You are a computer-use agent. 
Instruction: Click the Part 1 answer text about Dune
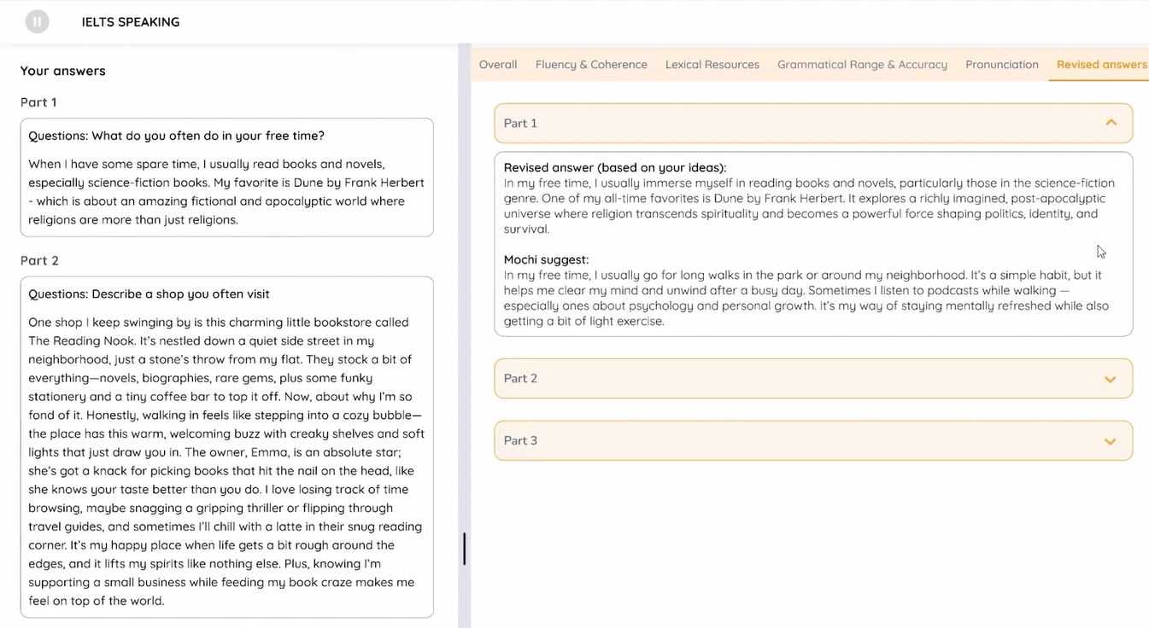pos(226,191)
